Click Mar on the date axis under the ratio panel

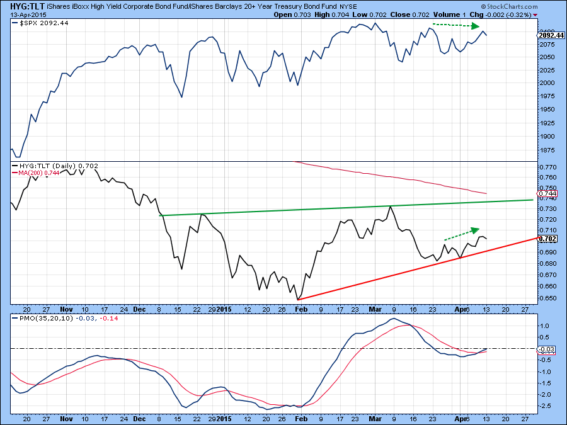[x=375, y=309]
